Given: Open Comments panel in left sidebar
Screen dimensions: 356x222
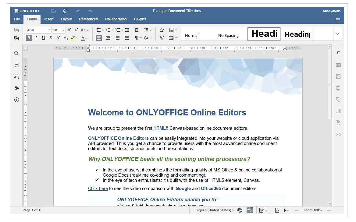Looking at the screenshot, I should click(16, 65).
